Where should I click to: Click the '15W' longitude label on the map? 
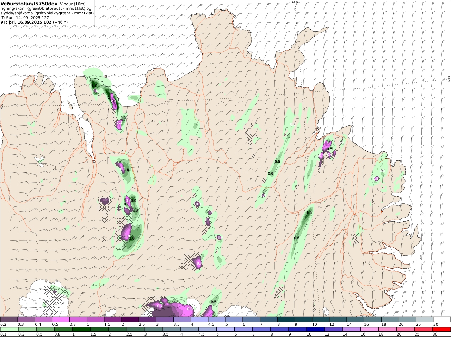(x=295, y=2)
